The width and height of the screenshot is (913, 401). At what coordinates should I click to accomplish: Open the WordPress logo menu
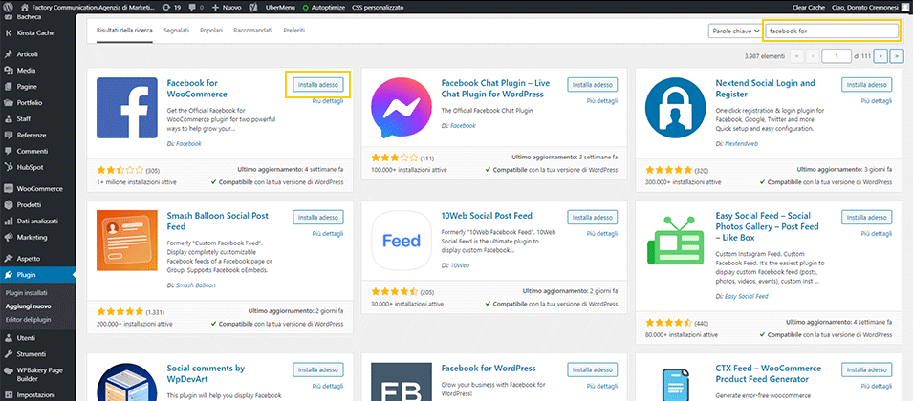[9, 7]
